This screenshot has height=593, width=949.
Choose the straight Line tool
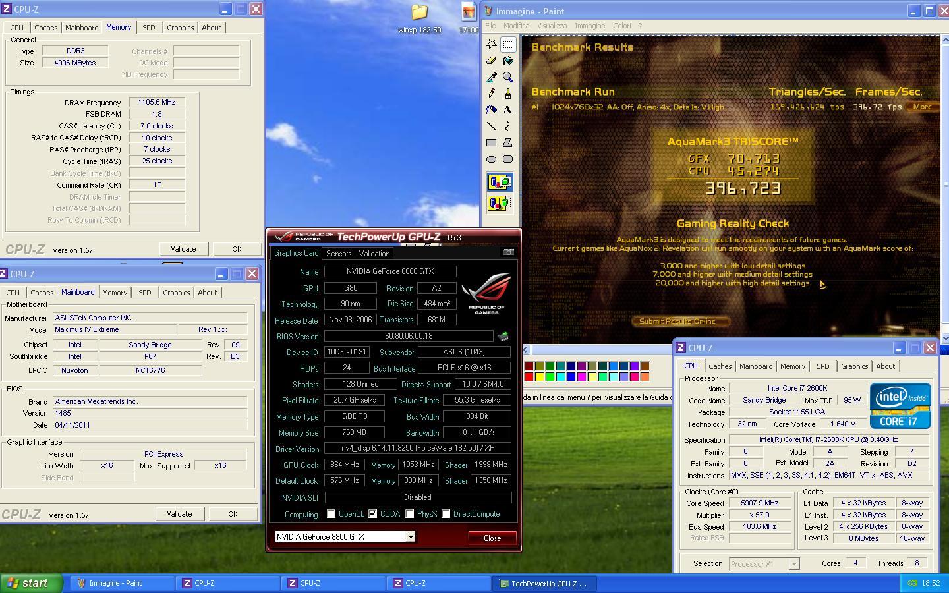coord(492,126)
